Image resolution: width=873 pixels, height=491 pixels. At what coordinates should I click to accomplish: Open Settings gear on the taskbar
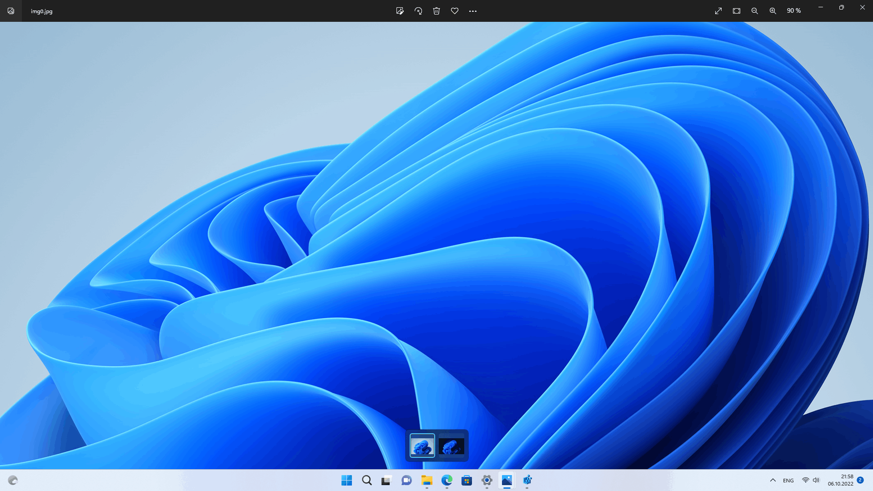(487, 480)
